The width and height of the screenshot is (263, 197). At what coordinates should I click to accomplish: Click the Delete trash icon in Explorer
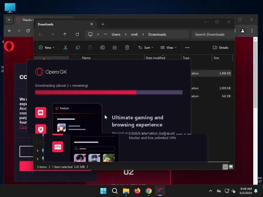127,47
